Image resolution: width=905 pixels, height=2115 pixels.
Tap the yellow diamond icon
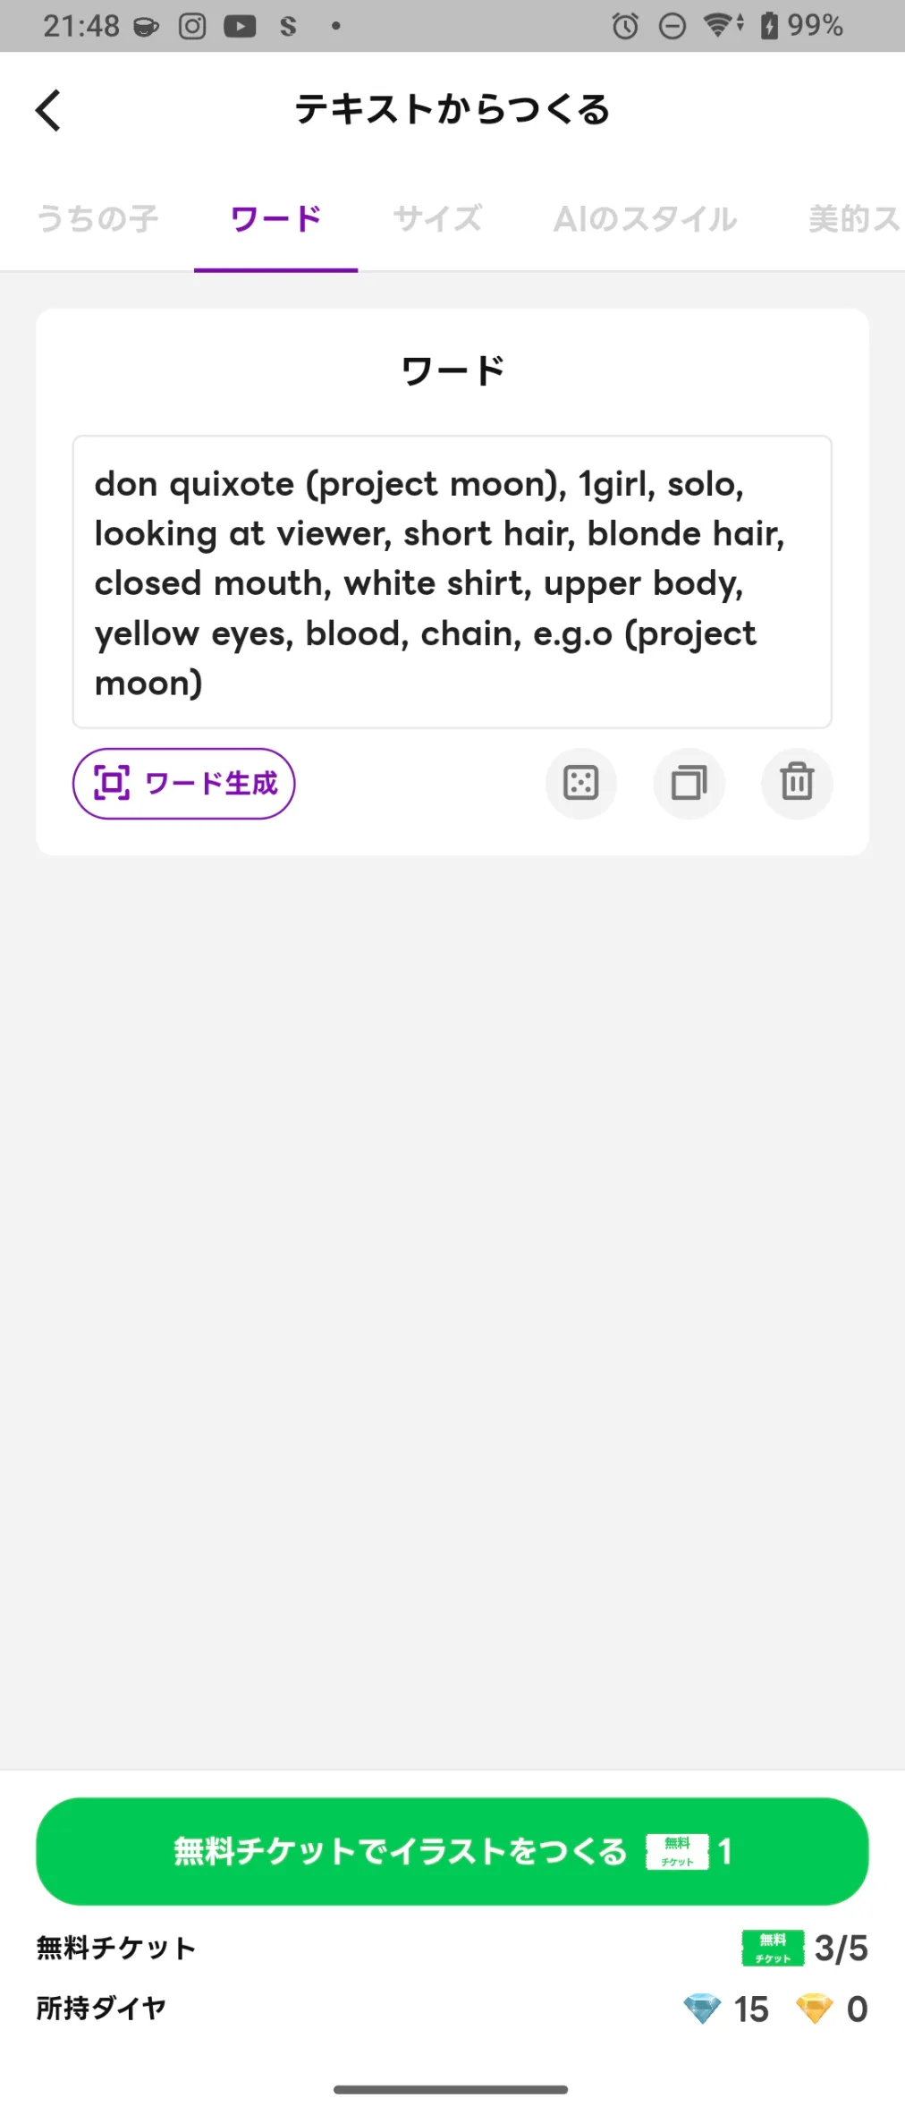tap(814, 2009)
